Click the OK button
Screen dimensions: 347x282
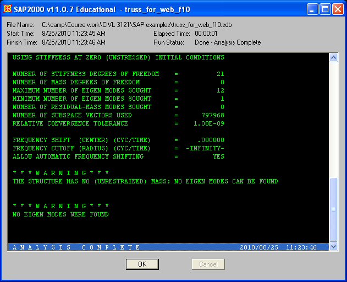pyautogui.click(x=142, y=264)
